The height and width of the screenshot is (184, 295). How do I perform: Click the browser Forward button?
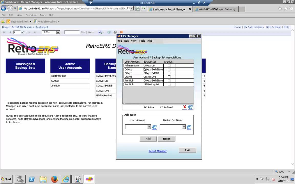[10, 8]
